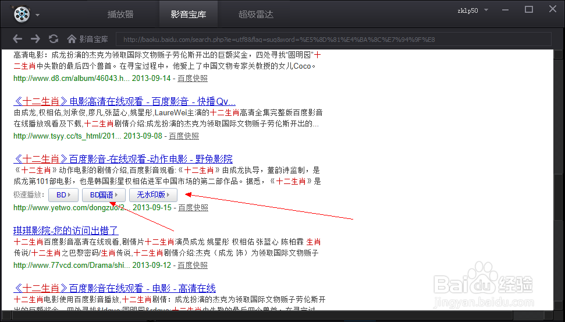
Task: Open link 《十二生肖》百度影音-在线观看-动作电影 - 野兔影院
Action: click(123, 158)
